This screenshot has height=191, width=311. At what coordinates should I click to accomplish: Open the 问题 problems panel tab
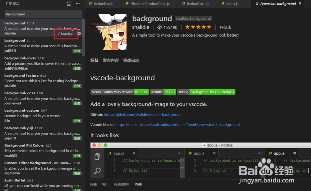[93, 184]
